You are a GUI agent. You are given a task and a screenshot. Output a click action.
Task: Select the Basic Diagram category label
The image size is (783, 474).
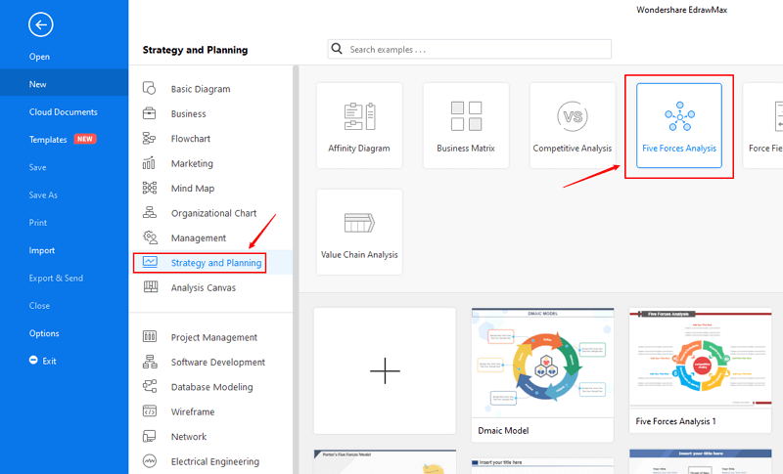click(x=201, y=89)
